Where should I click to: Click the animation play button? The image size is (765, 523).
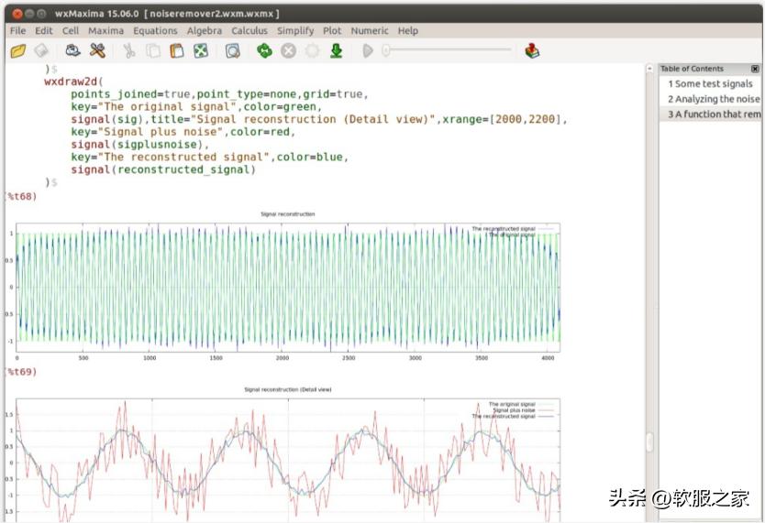point(368,51)
